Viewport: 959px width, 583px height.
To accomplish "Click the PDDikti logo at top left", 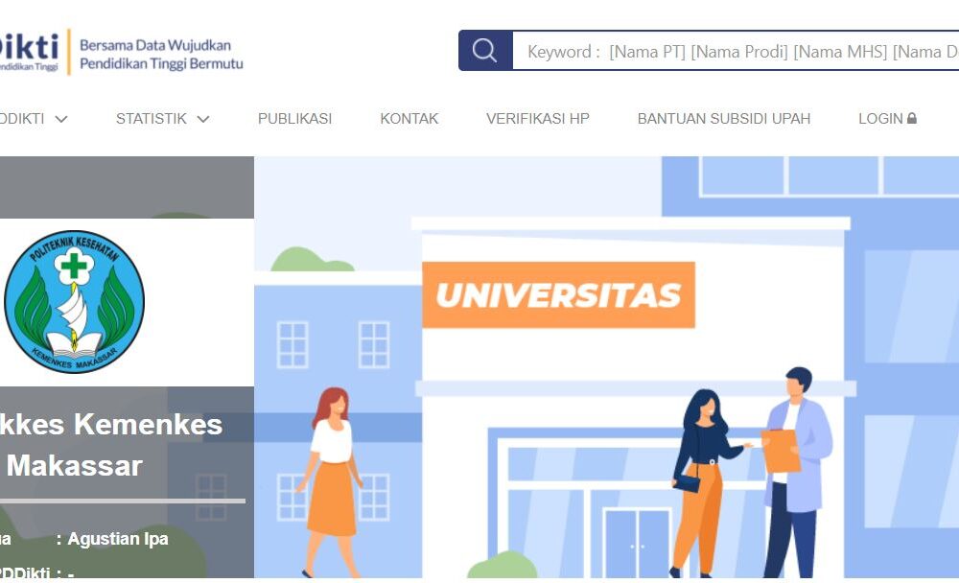I will [x=29, y=51].
